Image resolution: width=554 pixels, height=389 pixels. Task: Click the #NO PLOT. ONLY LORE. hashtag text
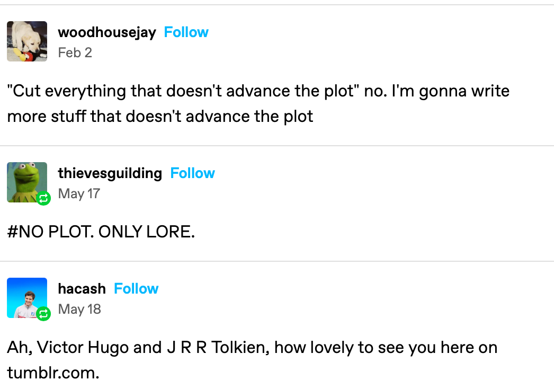tap(101, 232)
